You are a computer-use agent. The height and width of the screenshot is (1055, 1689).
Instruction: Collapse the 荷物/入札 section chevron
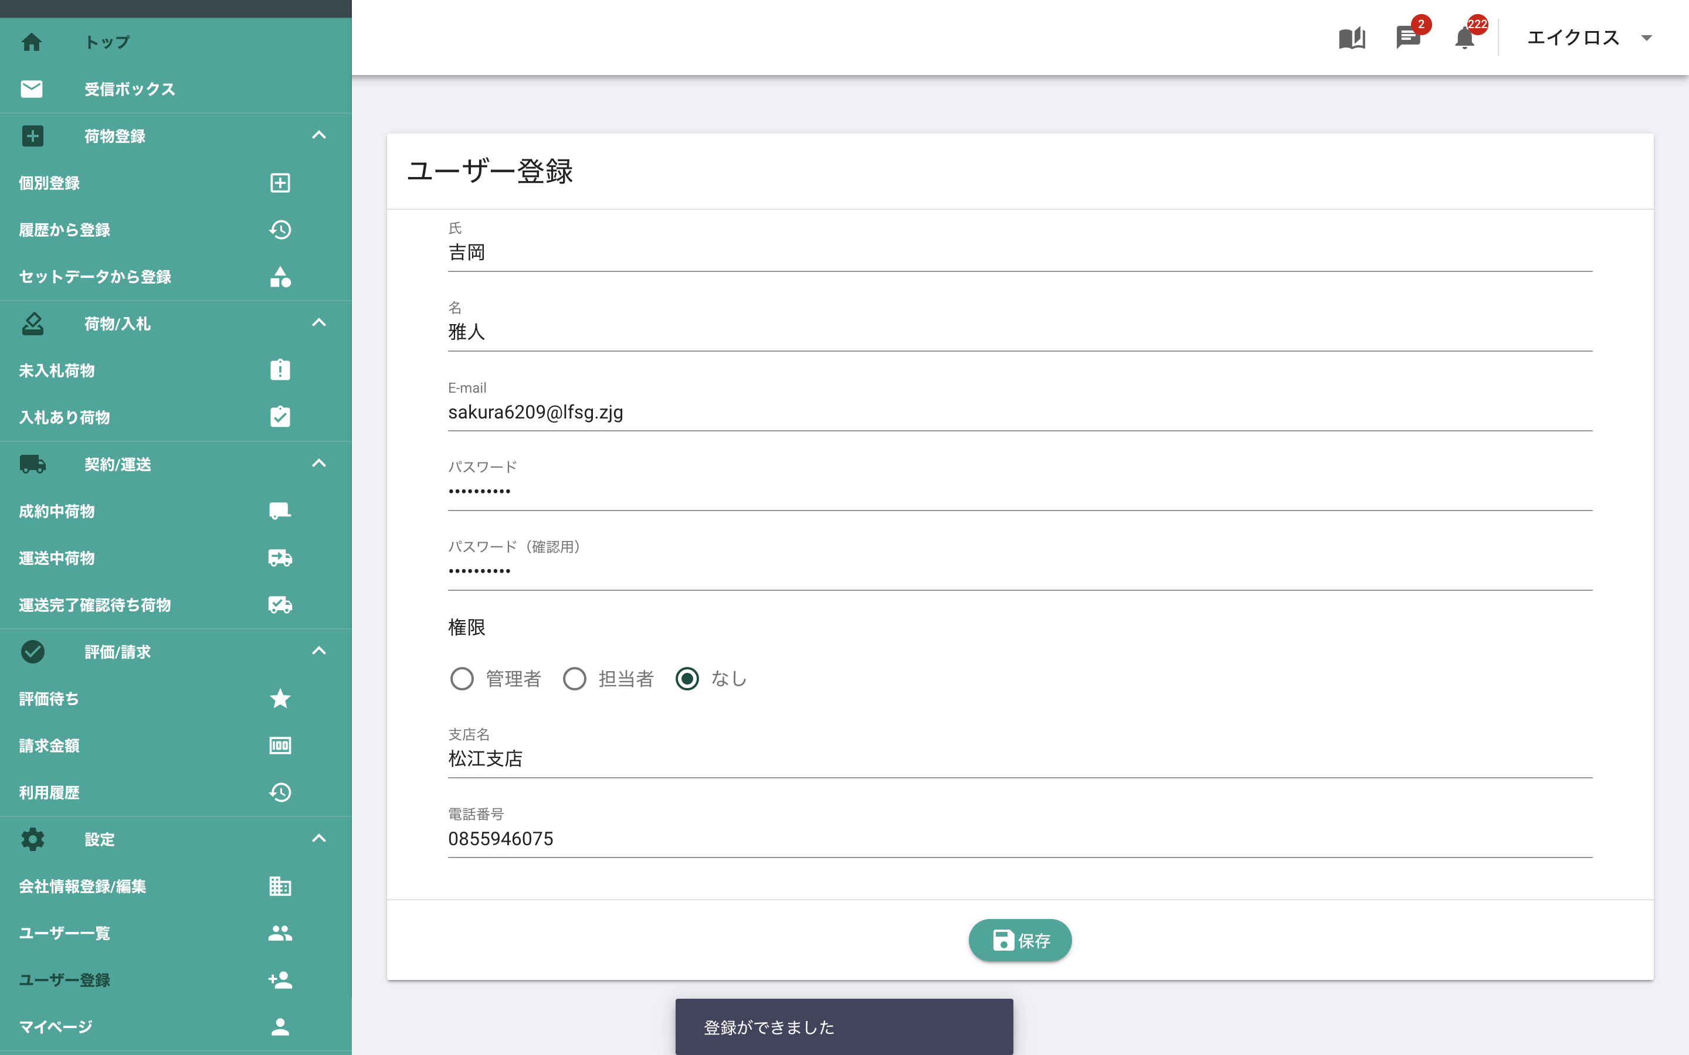[319, 323]
